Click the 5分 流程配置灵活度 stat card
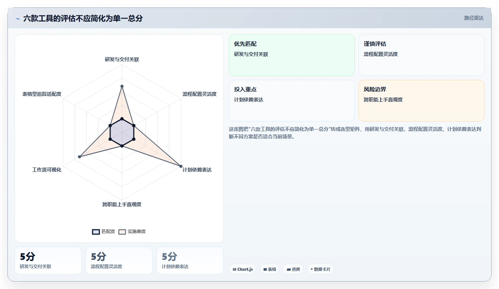Screen dimensions: 499x289 pyautogui.click(x=119, y=260)
